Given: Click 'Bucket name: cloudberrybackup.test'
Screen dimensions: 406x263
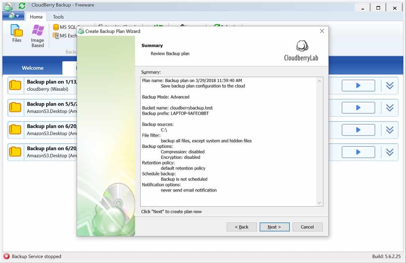Looking at the screenshot, I should pos(177,108).
